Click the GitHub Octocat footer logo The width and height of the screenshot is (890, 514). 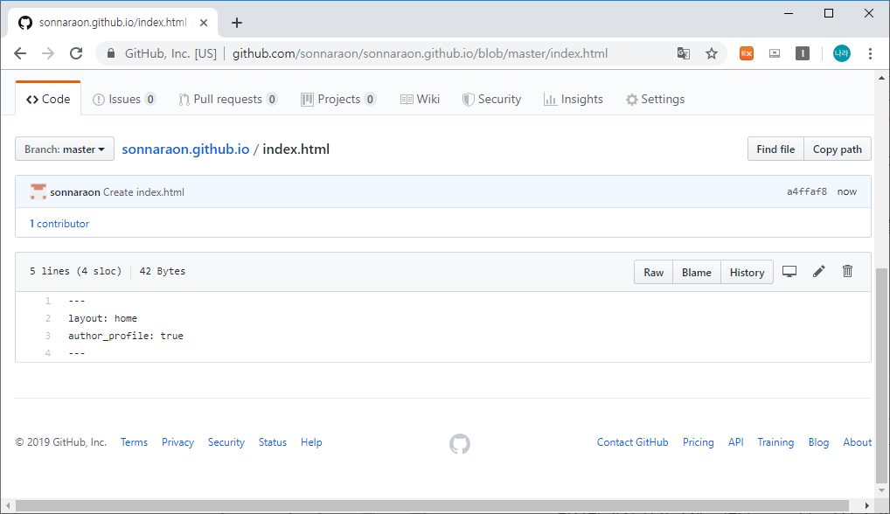click(460, 444)
